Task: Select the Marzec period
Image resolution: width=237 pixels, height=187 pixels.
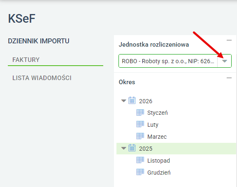Action: pos(157,137)
